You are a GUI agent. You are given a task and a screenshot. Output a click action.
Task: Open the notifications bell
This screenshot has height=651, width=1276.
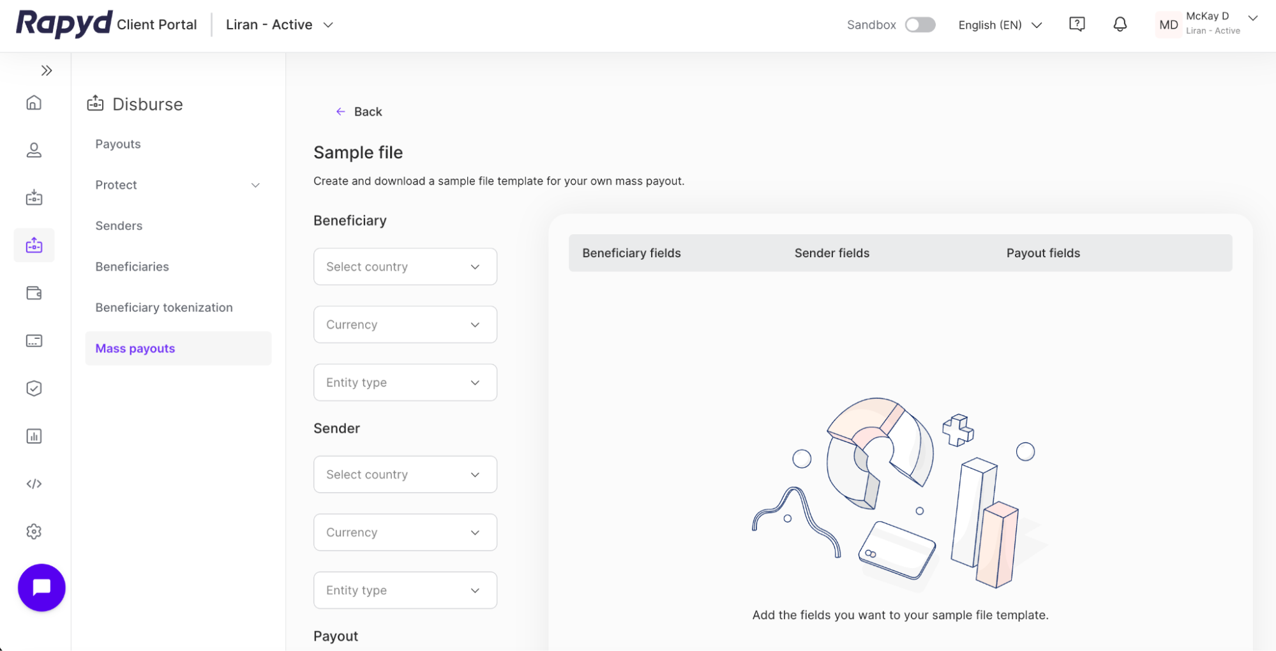1120,24
